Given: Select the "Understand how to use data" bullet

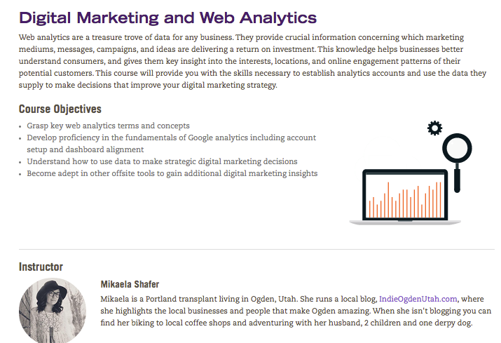Looking at the screenshot, I should pos(162,161).
